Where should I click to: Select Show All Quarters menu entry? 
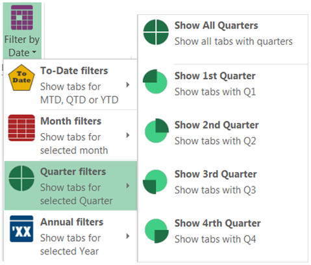tap(223, 33)
